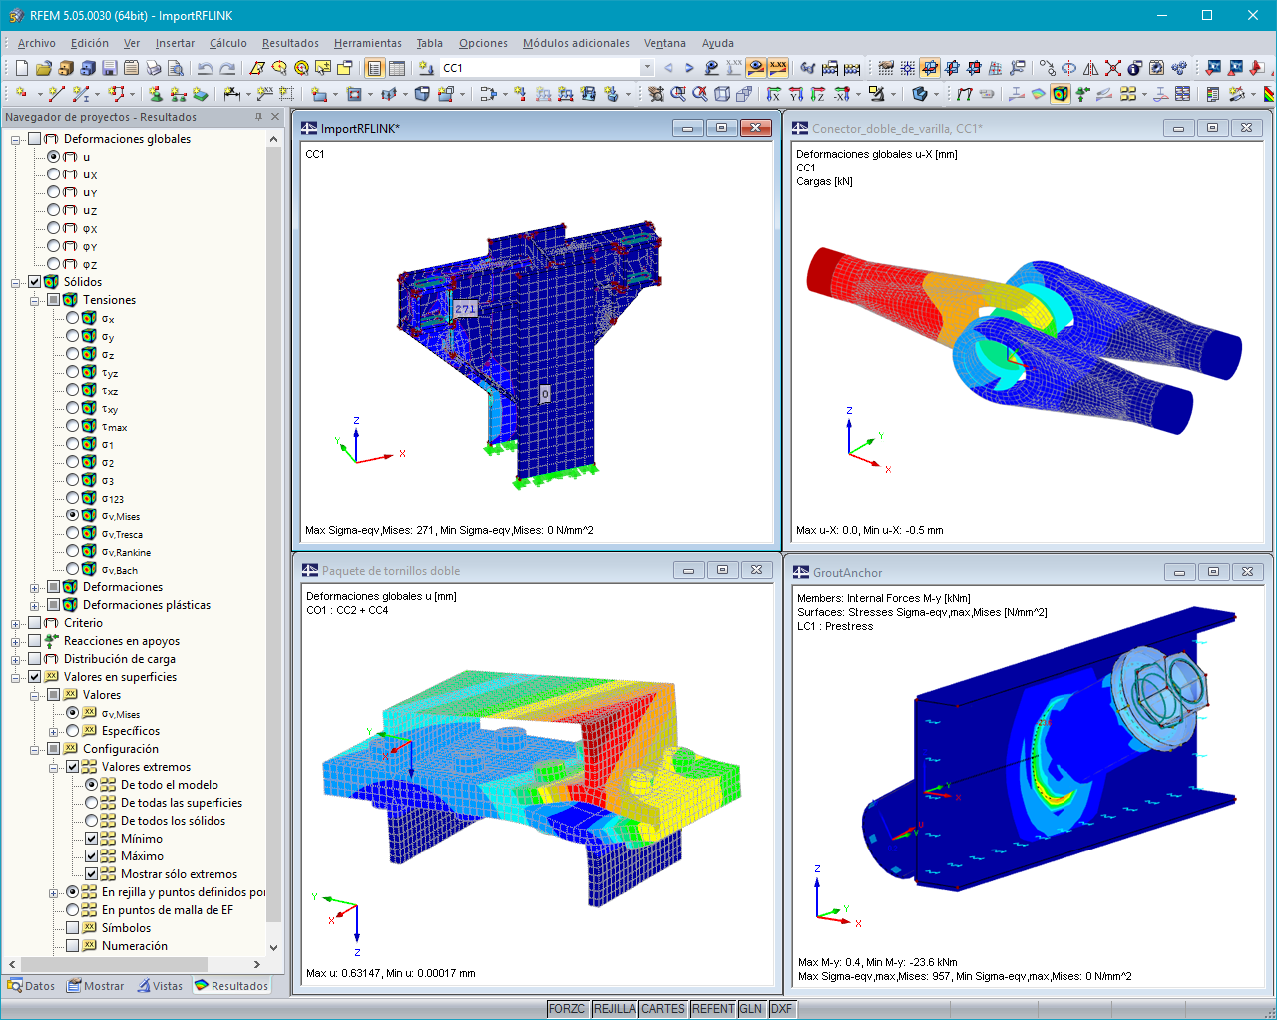1277x1020 pixels.
Task: Switch to the Mostrar navigator tab
Action: [96, 986]
